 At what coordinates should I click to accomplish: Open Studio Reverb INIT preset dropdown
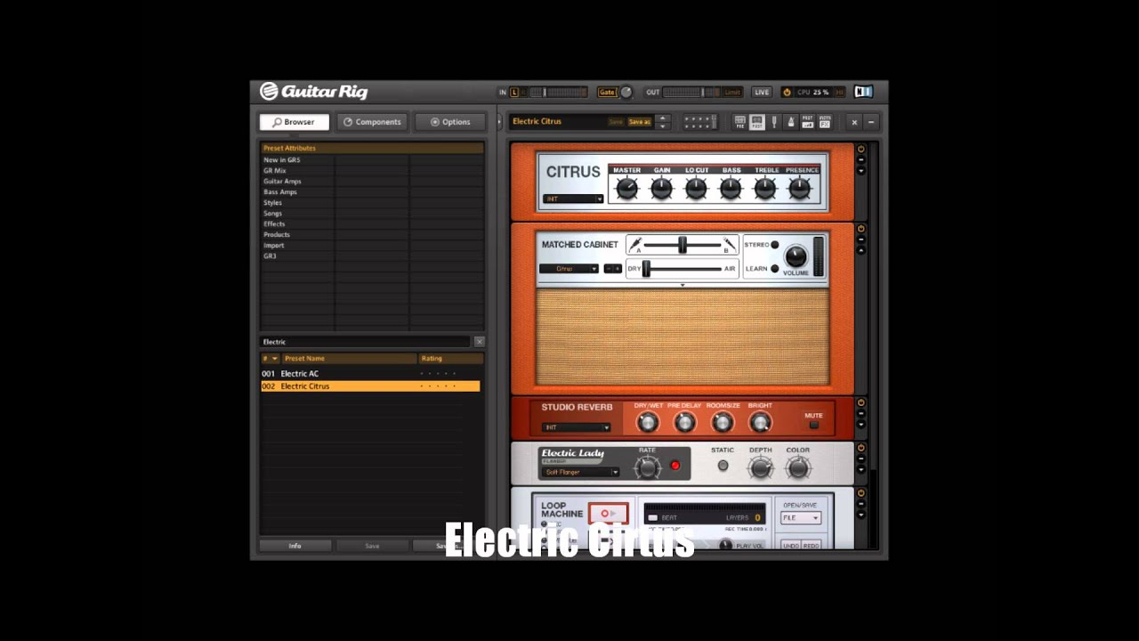577,427
